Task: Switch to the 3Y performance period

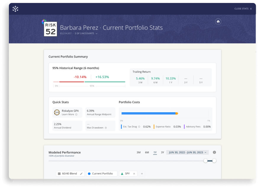Action: pos(163,152)
